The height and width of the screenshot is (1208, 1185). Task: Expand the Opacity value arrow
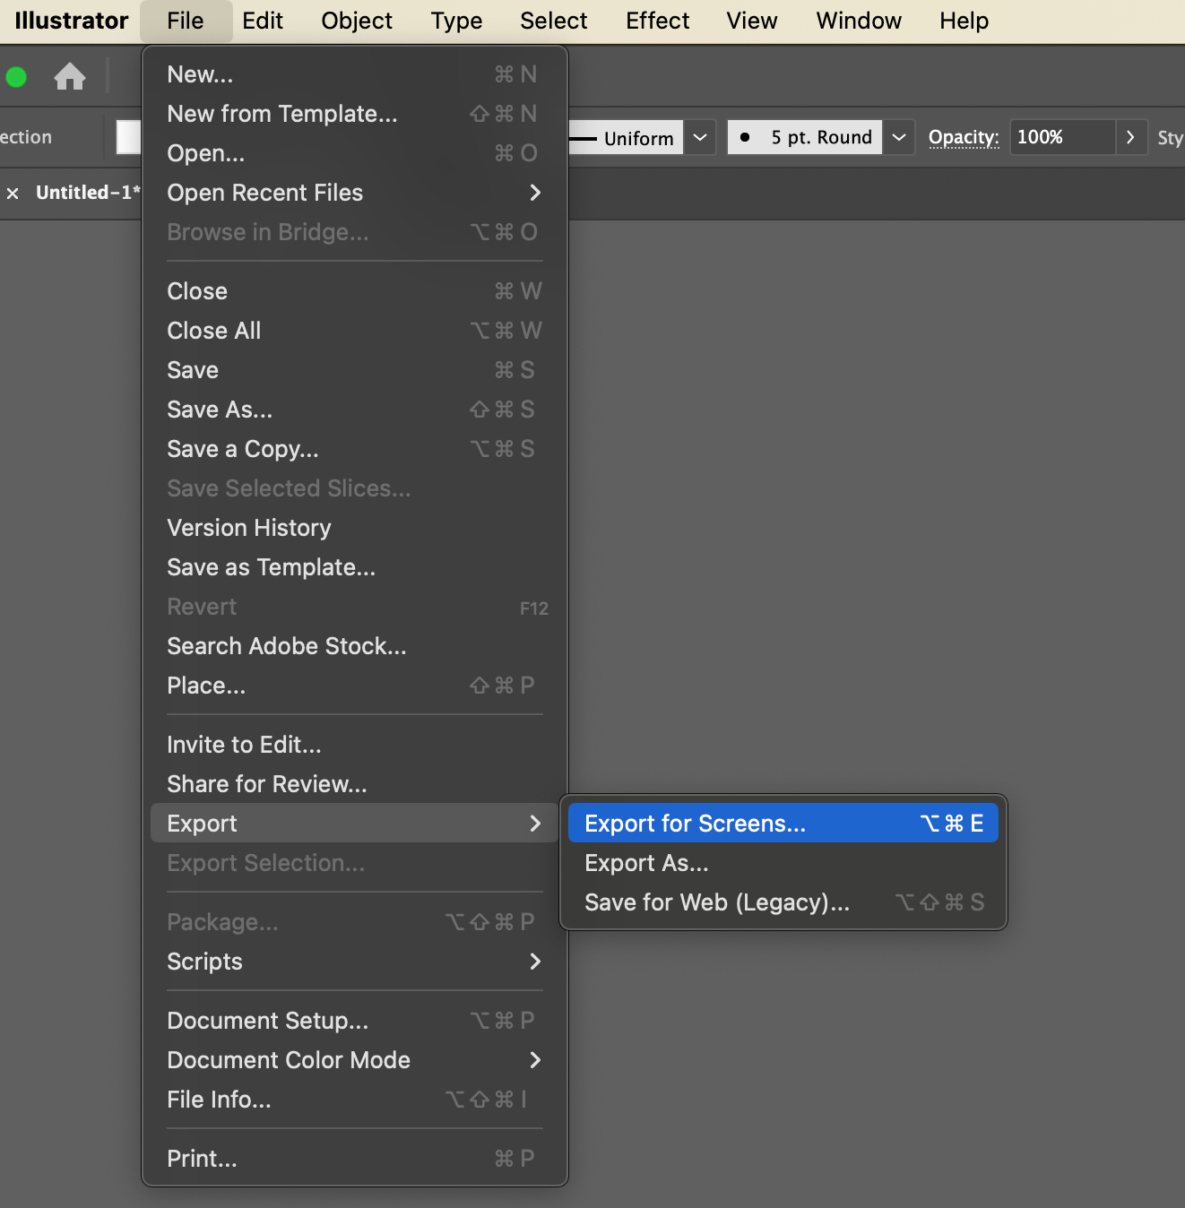point(1130,138)
